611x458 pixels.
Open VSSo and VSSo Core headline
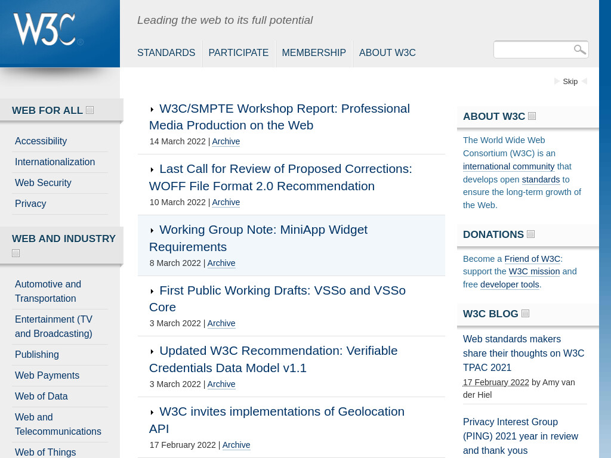pyautogui.click(x=277, y=299)
